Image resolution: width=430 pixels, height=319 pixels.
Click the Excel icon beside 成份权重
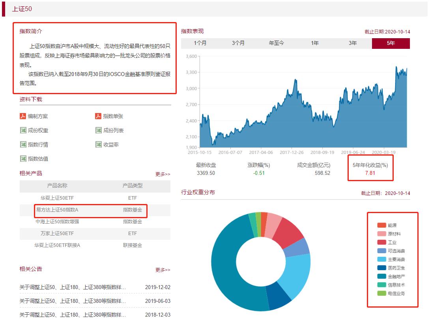click(22, 130)
